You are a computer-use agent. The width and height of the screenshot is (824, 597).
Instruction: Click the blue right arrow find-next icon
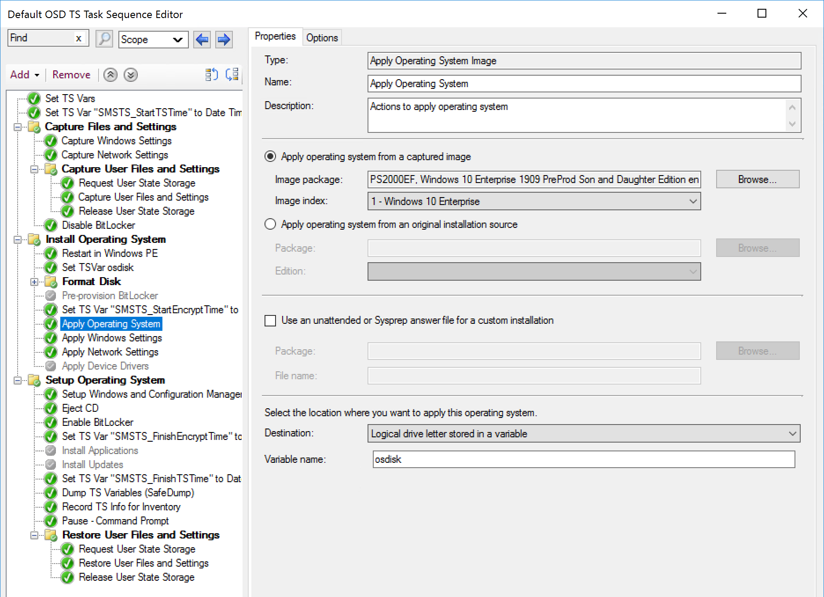[x=224, y=40]
